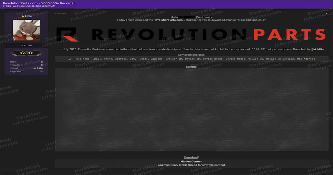Click the RevolutionParts.com link in intro text
This screenshot has width=333, height=175.
[168, 20]
